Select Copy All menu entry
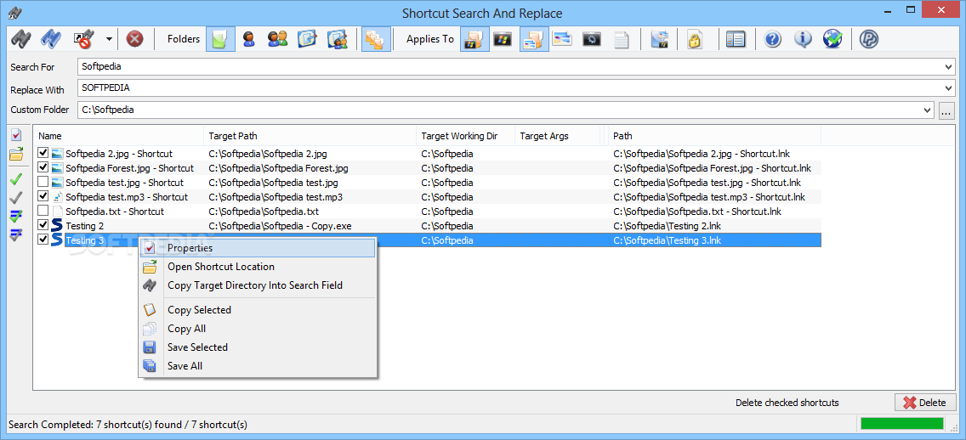Image resolution: width=966 pixels, height=440 pixels. 259,329
